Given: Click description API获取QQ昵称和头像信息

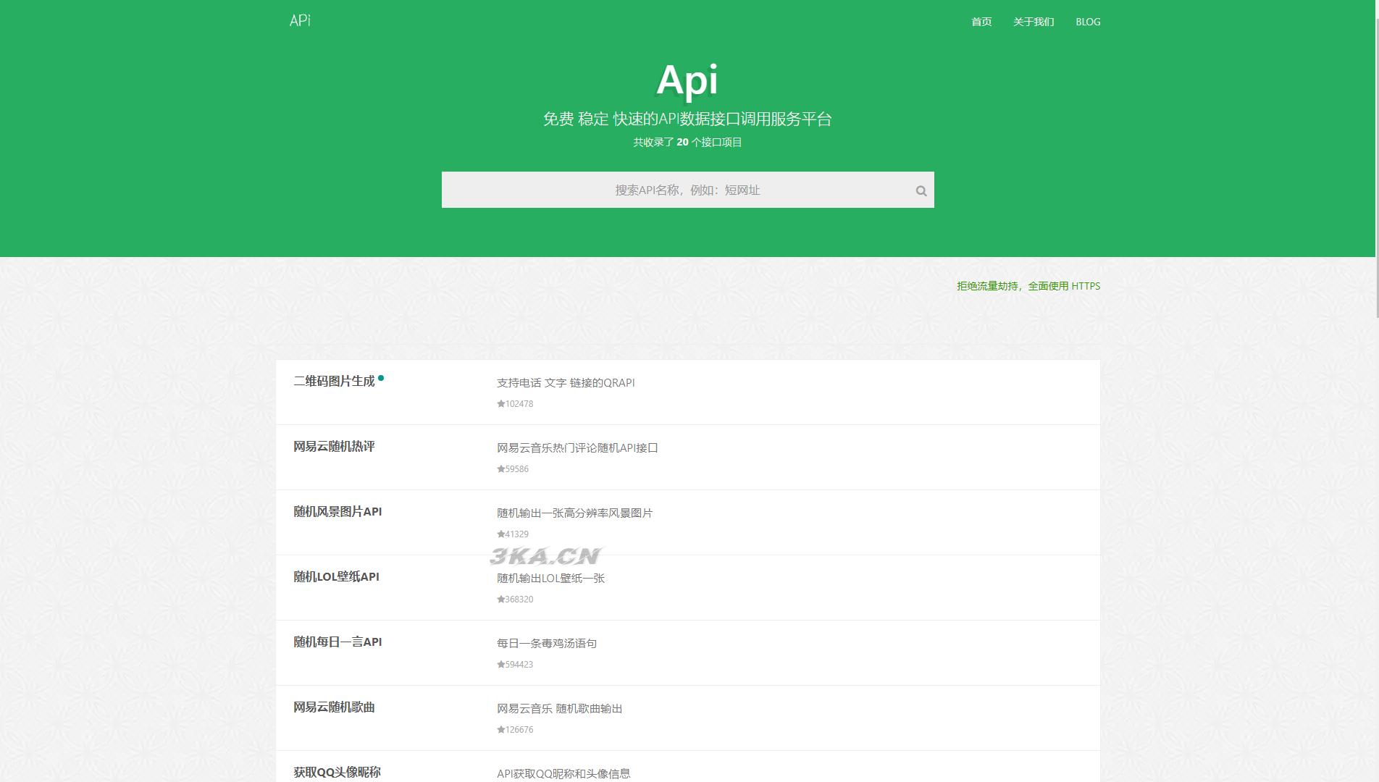Looking at the screenshot, I should 563,773.
